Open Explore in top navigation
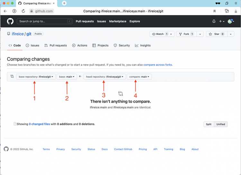 (x=135, y=22)
